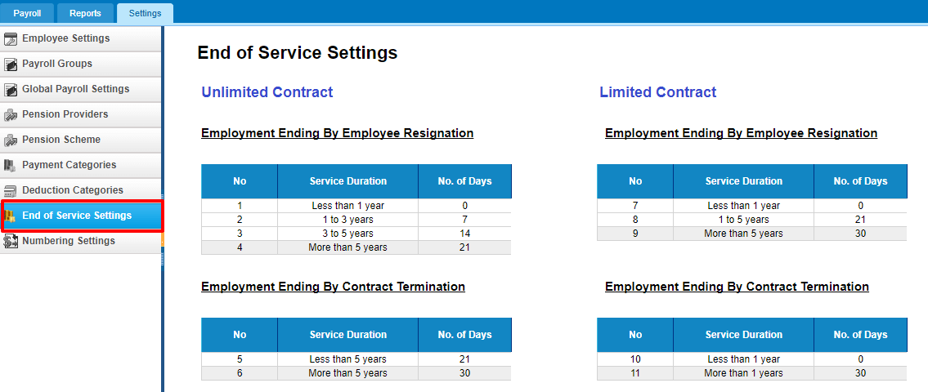
Task: Click the Payment Categories icon
Action: click(x=10, y=166)
